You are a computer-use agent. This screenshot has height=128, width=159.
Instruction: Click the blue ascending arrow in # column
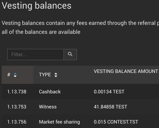[x=15, y=74]
